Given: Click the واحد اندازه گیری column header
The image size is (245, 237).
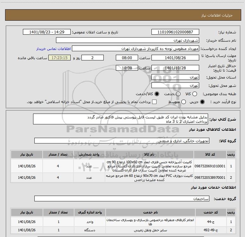Looking at the screenshot, I should click(90, 212).
